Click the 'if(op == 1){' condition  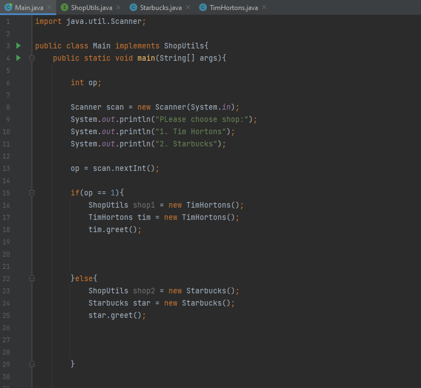97,193
